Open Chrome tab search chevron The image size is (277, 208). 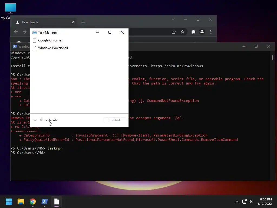(173, 19)
